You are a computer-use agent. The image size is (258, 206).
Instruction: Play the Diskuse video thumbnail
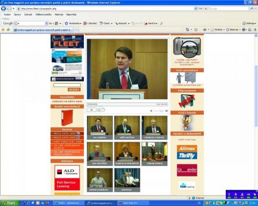tap(127, 180)
